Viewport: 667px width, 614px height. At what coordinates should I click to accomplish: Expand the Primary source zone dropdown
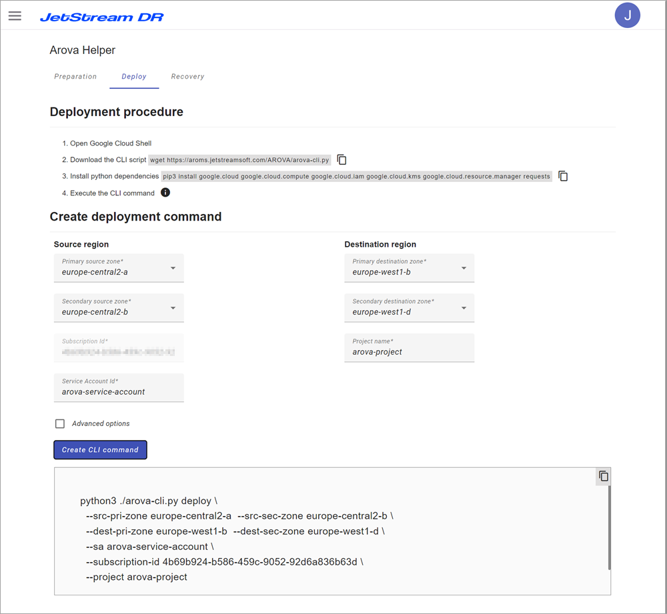(173, 268)
